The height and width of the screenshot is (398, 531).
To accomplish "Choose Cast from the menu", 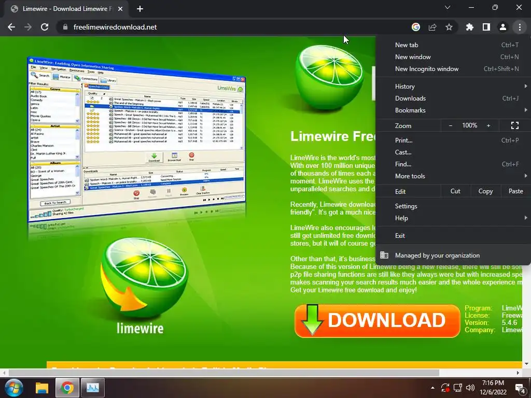I will click(x=453, y=152).
